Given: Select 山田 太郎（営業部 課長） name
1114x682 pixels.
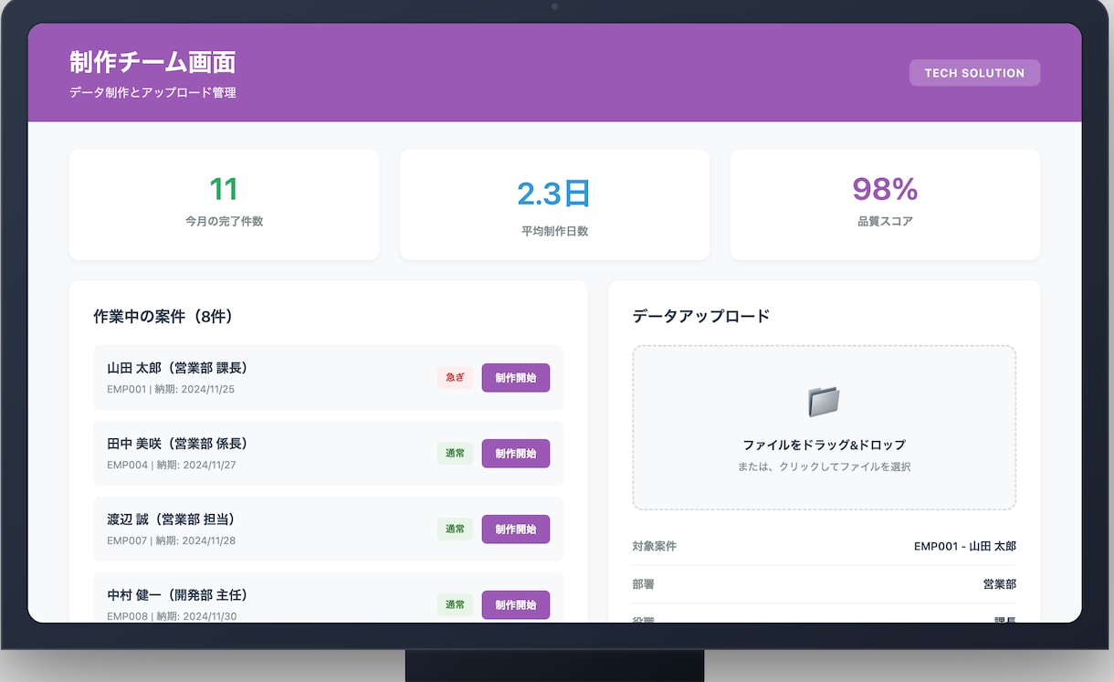Looking at the screenshot, I should 177,368.
